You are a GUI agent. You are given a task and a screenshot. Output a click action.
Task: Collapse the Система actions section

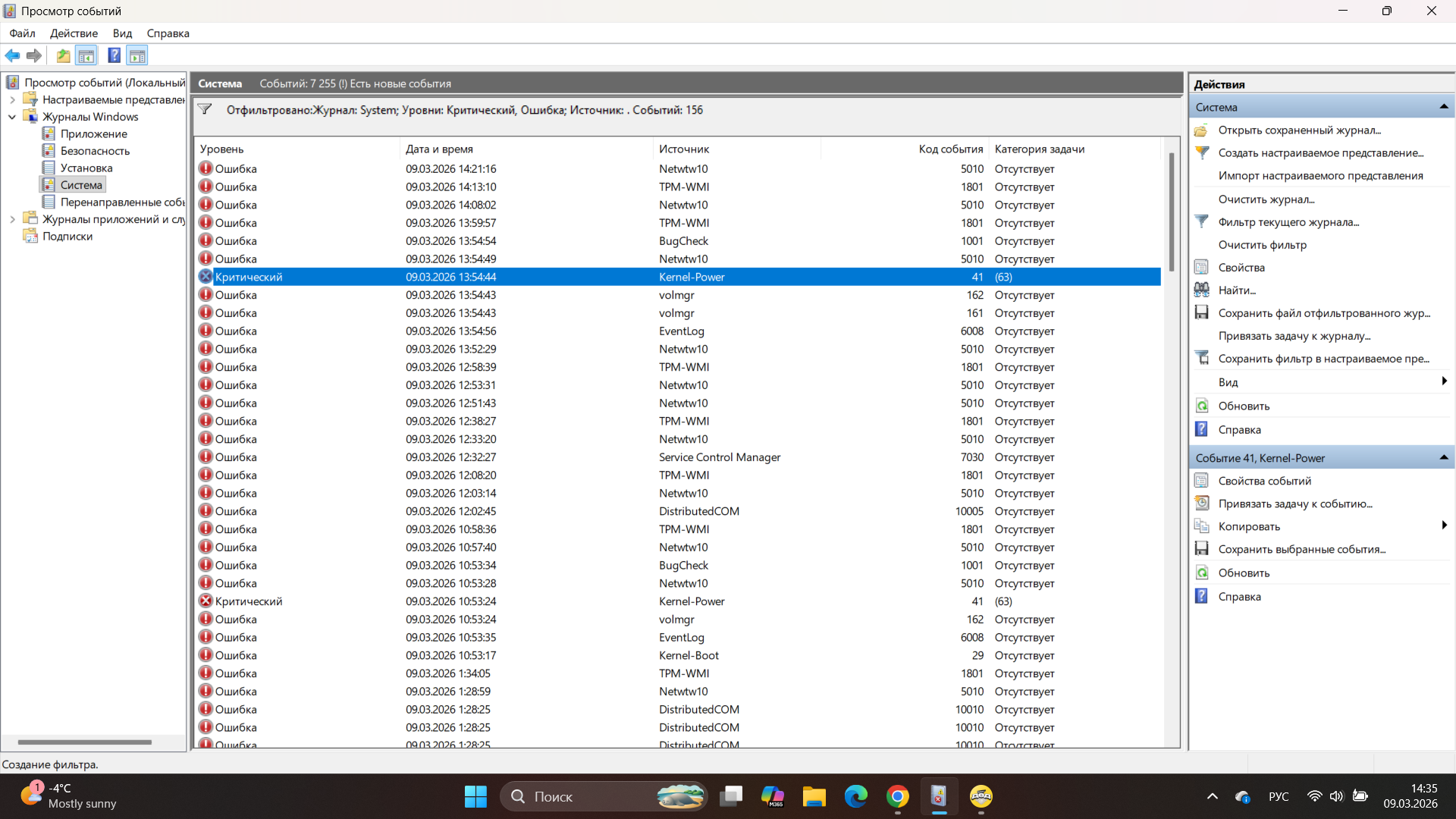tap(1444, 107)
